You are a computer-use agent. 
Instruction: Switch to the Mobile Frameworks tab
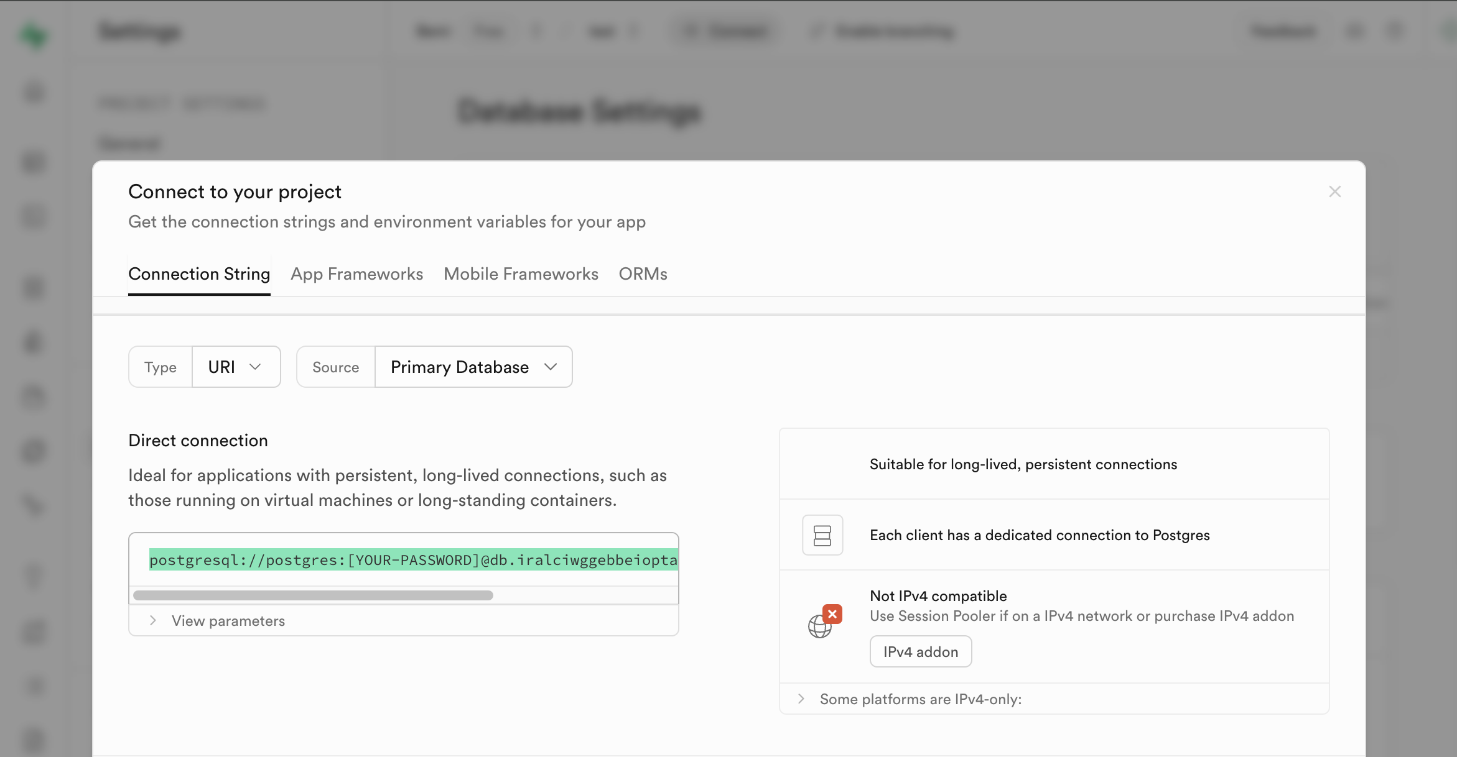521,274
